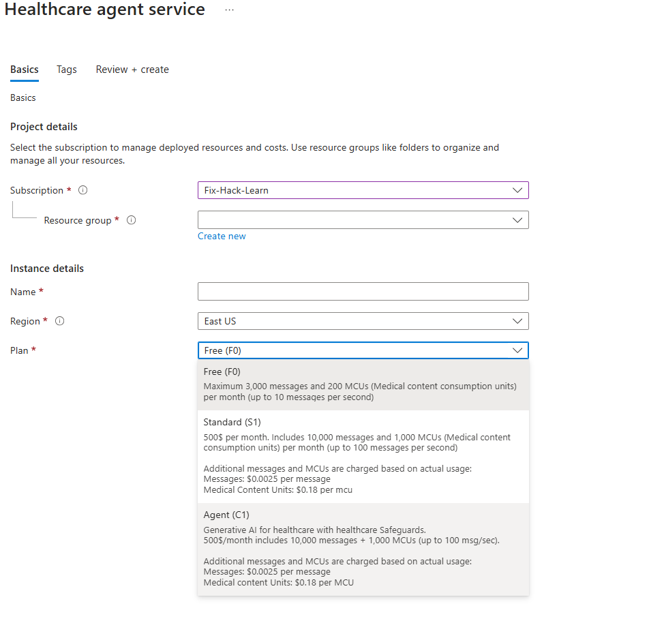
Task: Focus the Name text input field
Action: [x=363, y=292]
